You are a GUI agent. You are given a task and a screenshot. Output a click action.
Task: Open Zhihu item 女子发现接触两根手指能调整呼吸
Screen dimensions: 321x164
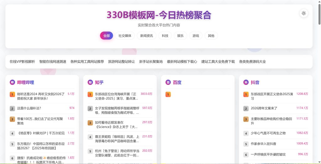coord(117,110)
